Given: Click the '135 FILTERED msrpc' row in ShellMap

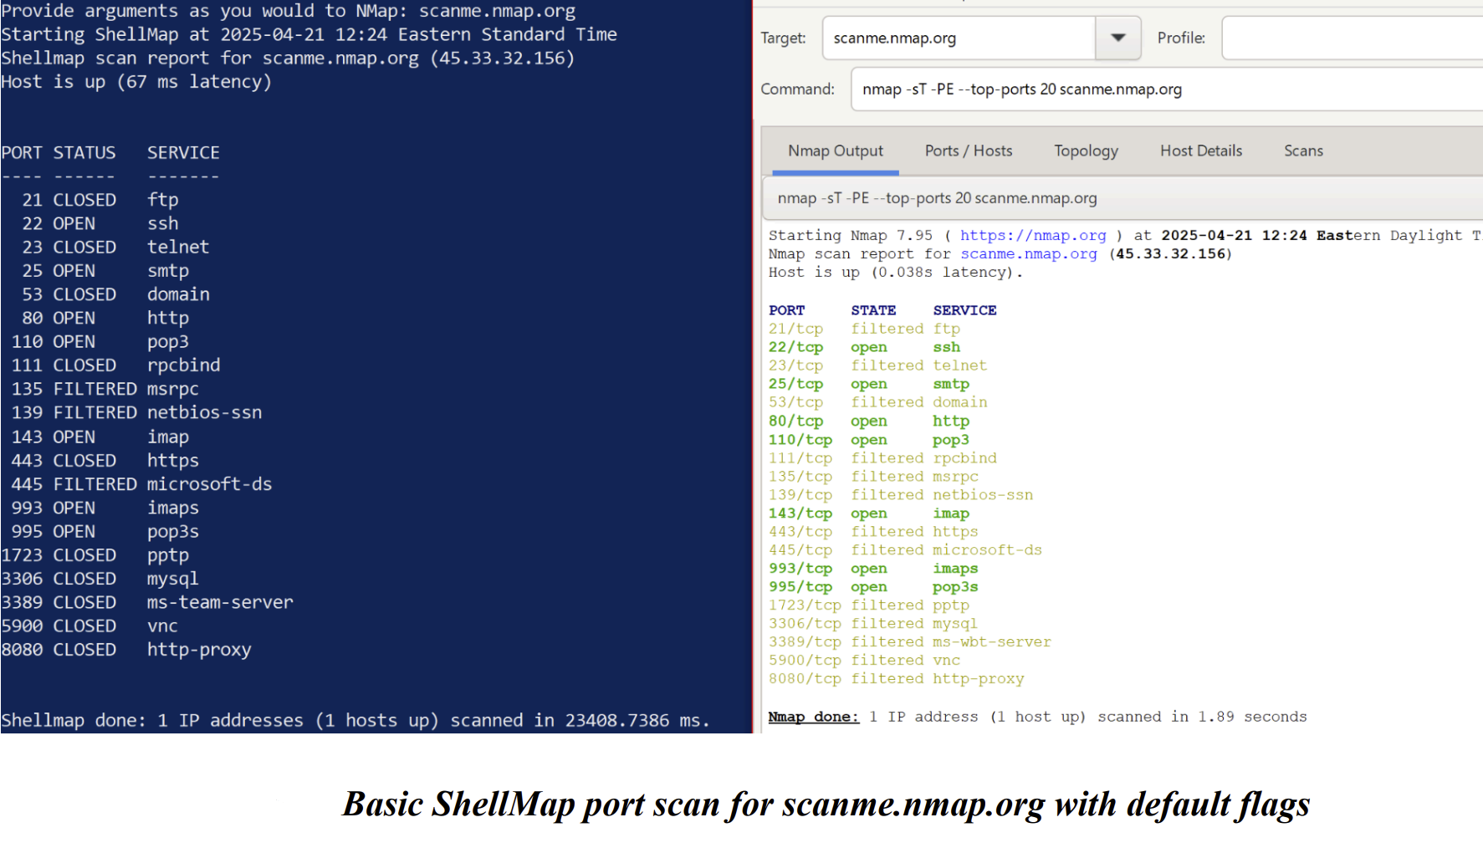Looking at the screenshot, I should point(105,389).
